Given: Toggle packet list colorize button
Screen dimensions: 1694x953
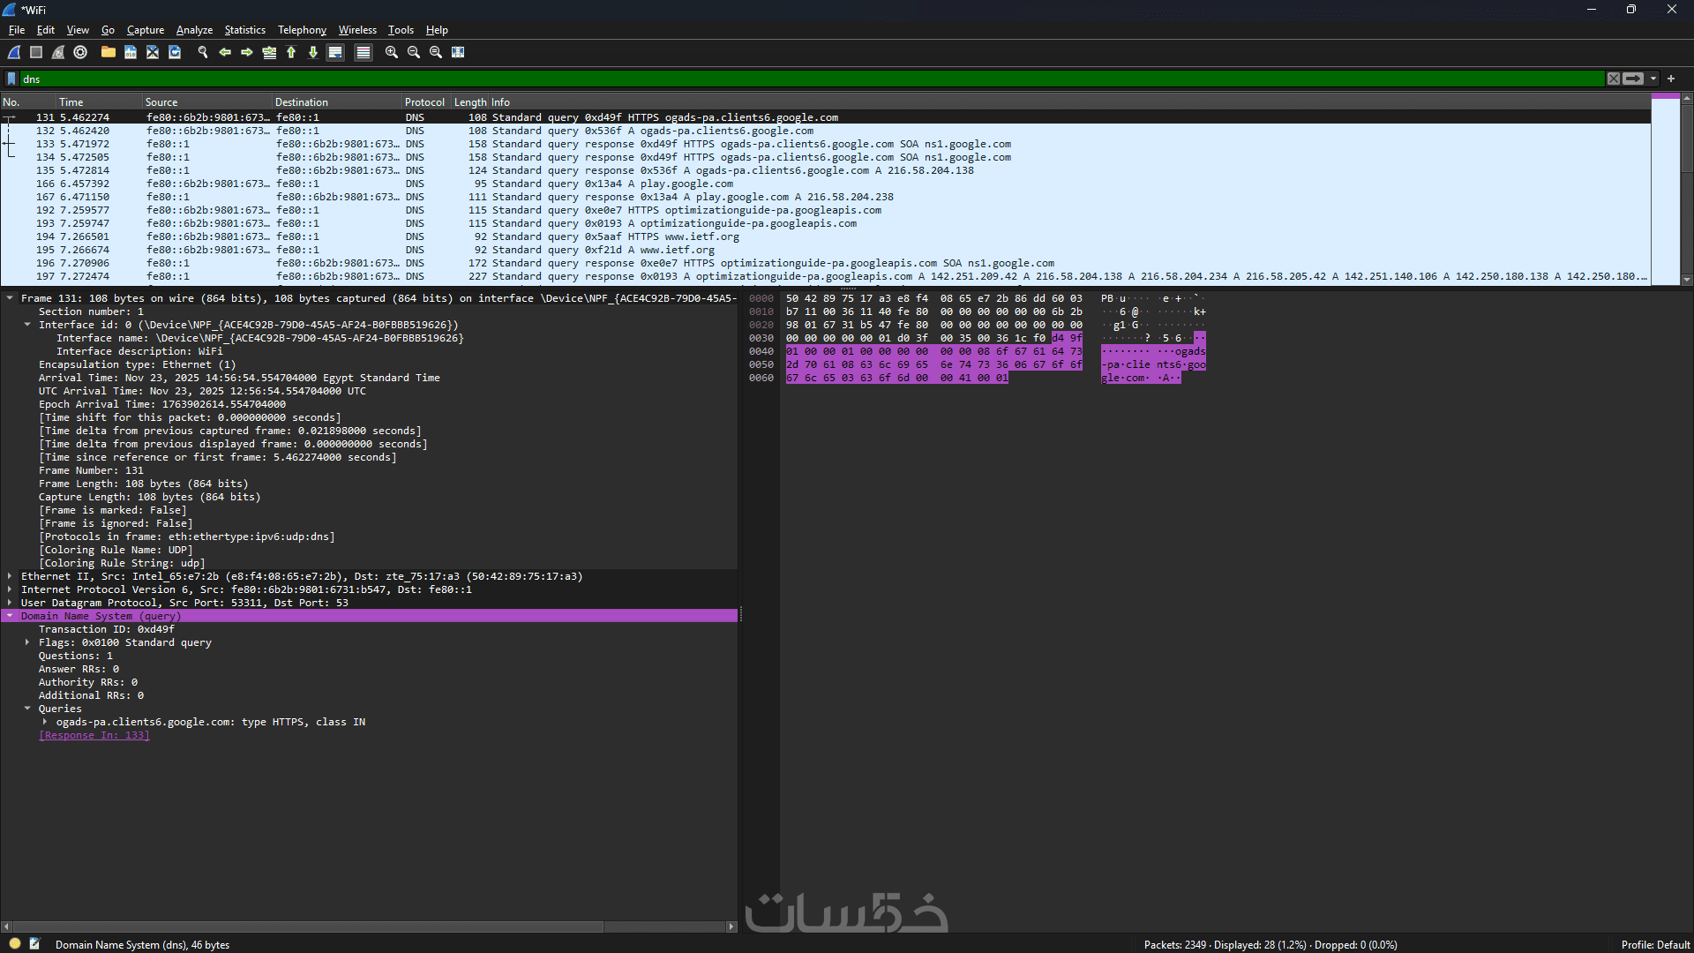Looking at the screenshot, I should (x=363, y=53).
